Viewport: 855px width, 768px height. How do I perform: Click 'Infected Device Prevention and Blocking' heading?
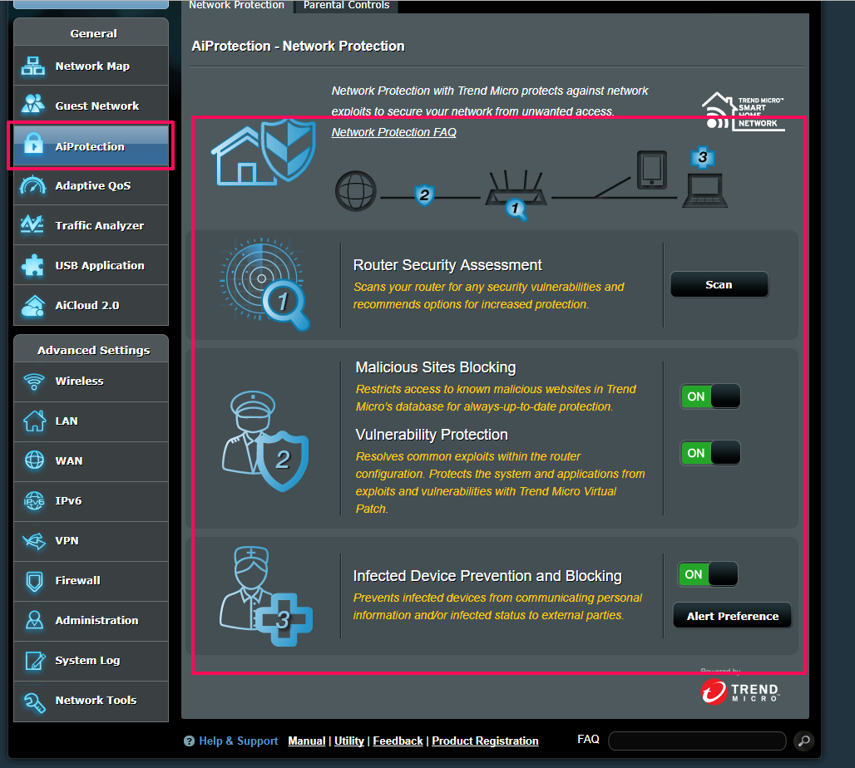pos(487,576)
